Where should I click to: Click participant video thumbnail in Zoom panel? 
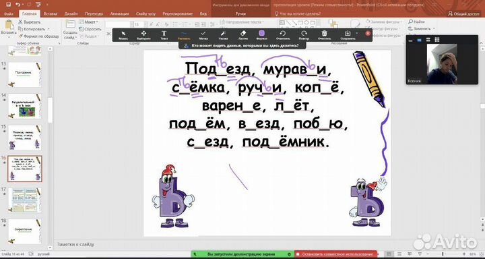[442, 63]
